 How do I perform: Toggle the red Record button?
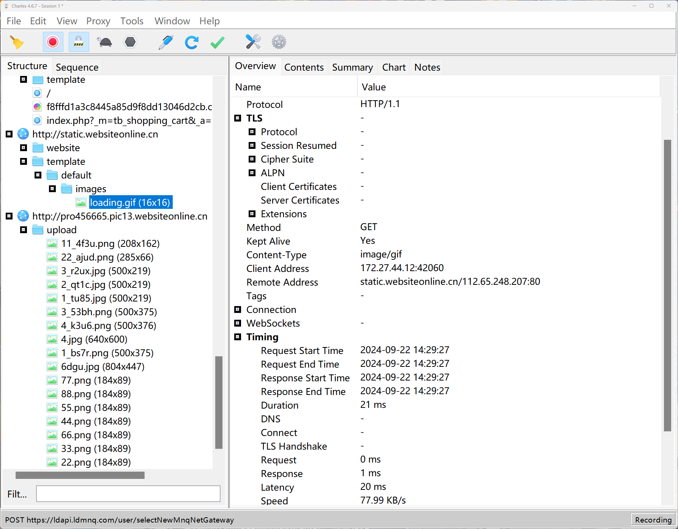[x=53, y=42]
